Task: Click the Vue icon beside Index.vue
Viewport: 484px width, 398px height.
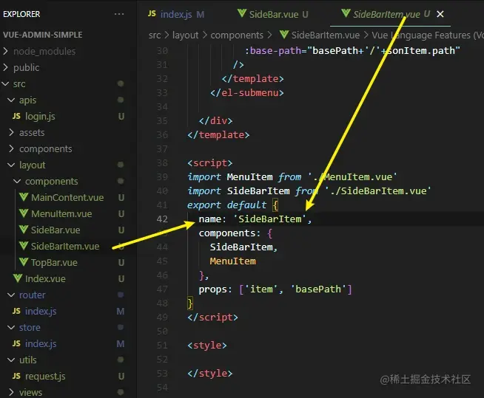Action: 18,278
